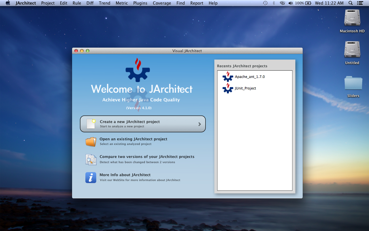Click the orange folder open-project icon
The width and height of the screenshot is (369, 231).
point(91,142)
